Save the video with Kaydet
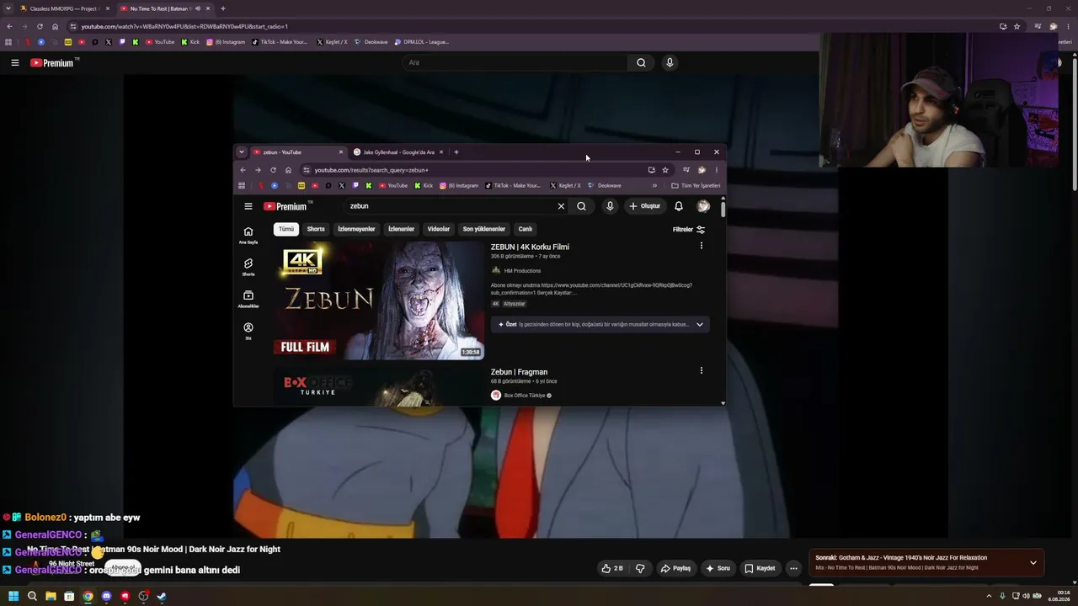The height and width of the screenshot is (606, 1078). (760, 568)
